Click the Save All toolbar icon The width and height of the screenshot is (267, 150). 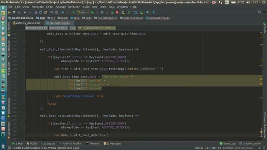tap(14, 12)
